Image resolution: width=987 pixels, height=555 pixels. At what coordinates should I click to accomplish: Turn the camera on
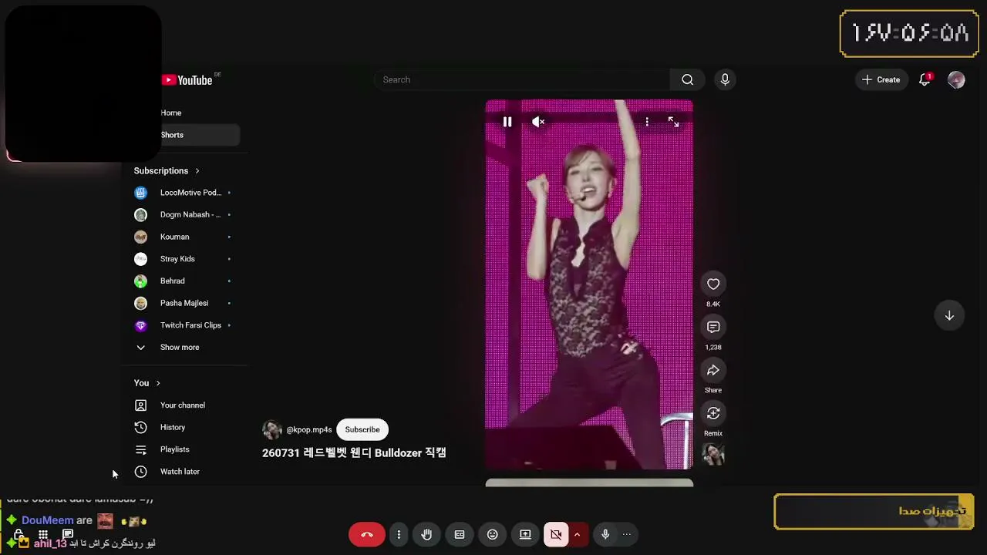tap(556, 534)
